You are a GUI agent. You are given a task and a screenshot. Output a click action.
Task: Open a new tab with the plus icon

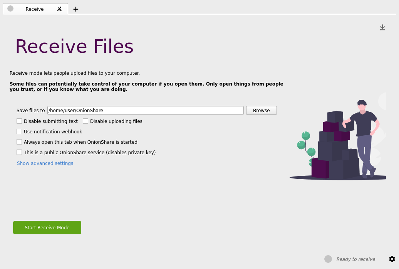(x=76, y=9)
